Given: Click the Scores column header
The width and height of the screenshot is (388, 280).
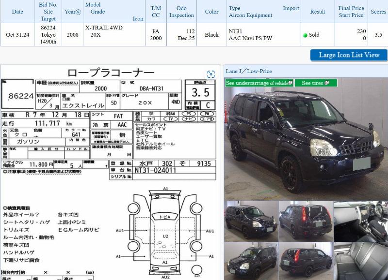Looking at the screenshot, I should 378,12.
